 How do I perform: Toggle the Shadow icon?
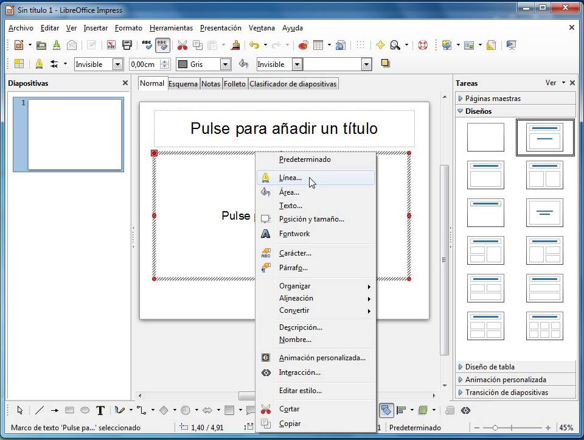tap(385, 63)
